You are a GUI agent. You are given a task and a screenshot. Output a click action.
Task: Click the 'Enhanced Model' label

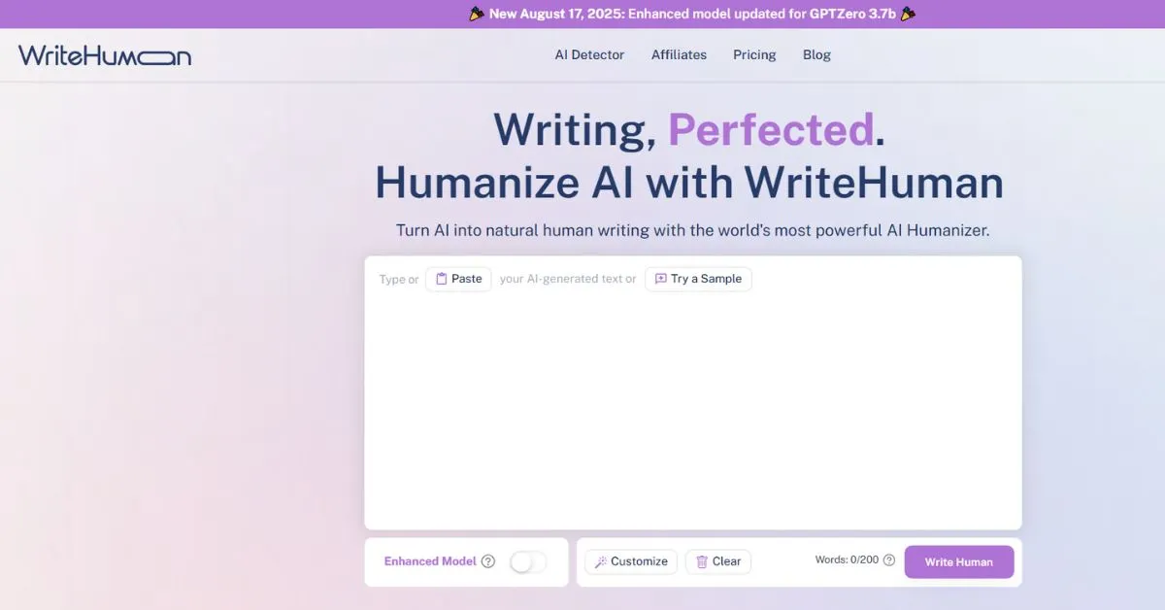click(430, 561)
